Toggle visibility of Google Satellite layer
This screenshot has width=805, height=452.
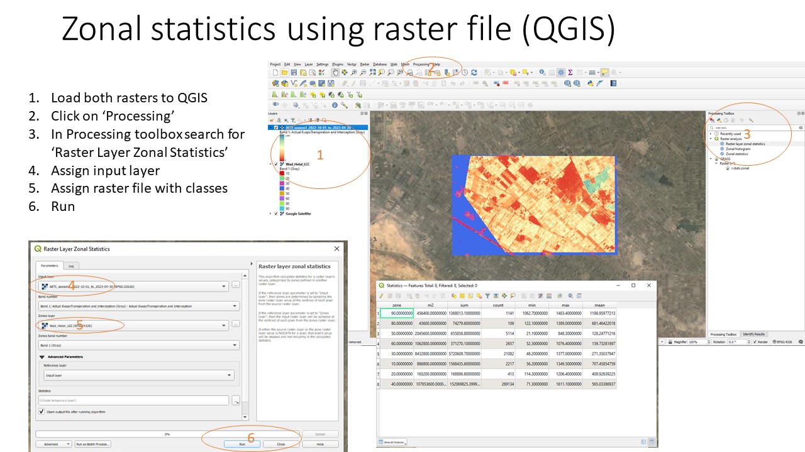coord(276,213)
